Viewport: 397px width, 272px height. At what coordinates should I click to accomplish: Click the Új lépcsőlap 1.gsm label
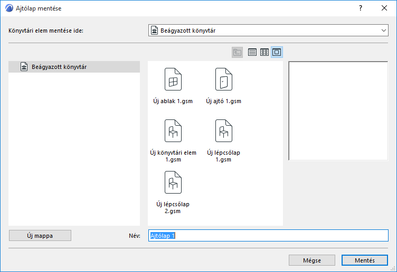pos(223,156)
